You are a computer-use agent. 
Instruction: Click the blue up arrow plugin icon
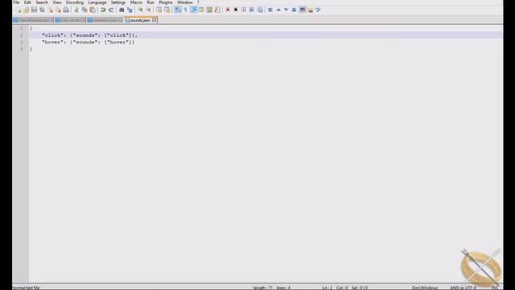(278, 10)
